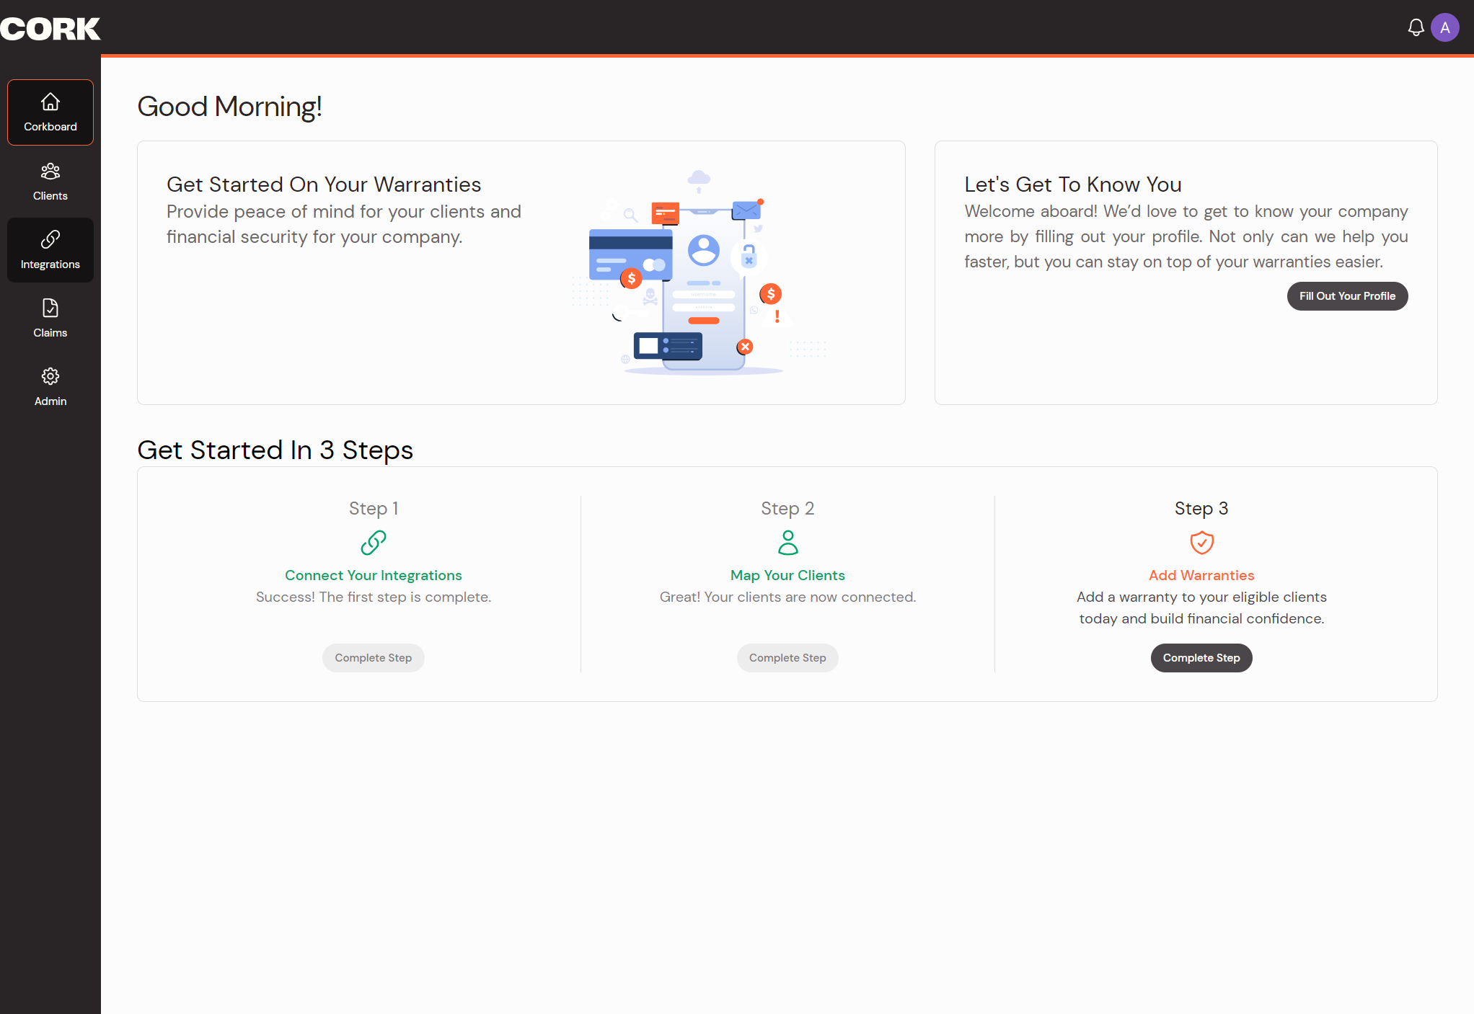Viewport: 1474px width, 1014px height.
Task: Click the Get Started On Your Warranties title
Action: tap(324, 184)
